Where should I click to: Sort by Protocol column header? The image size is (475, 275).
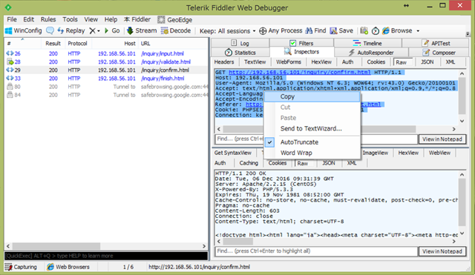tap(78, 43)
